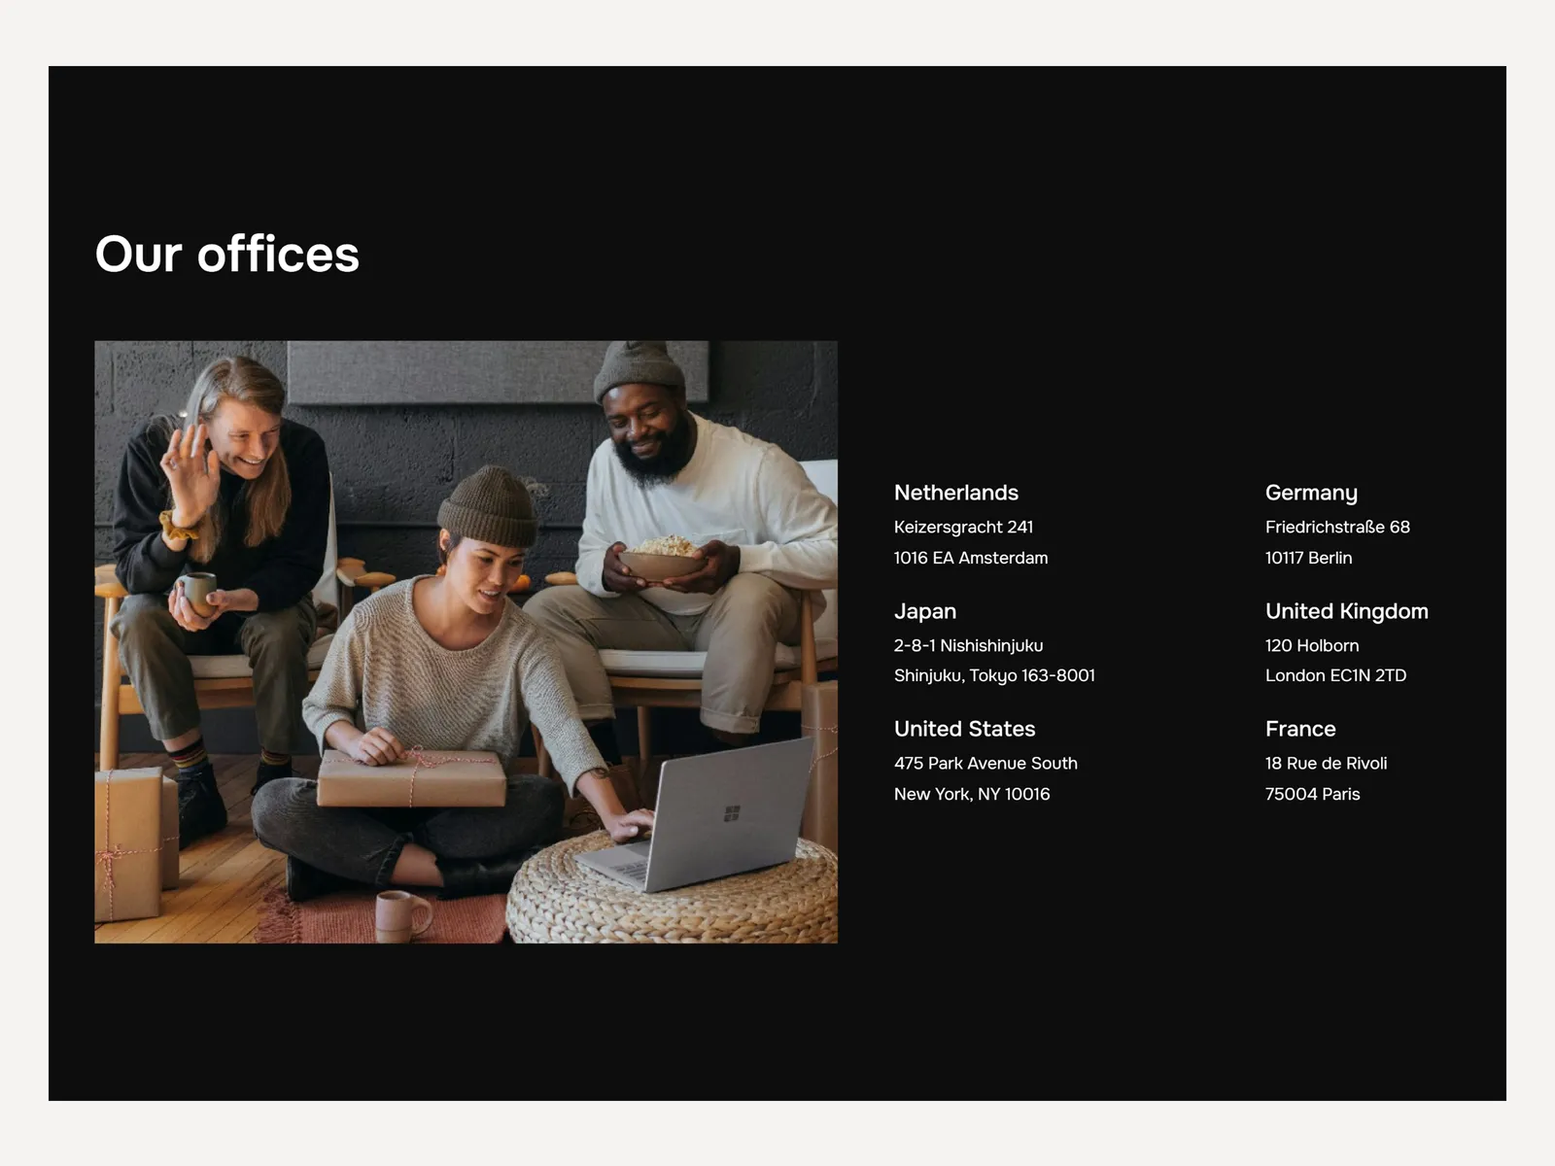Viewport: 1555px width, 1166px height.
Task: Select the France office heading
Action: (1300, 729)
